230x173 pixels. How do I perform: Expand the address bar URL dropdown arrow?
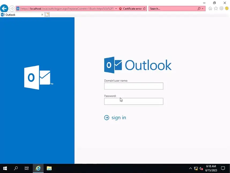(x=116, y=9)
